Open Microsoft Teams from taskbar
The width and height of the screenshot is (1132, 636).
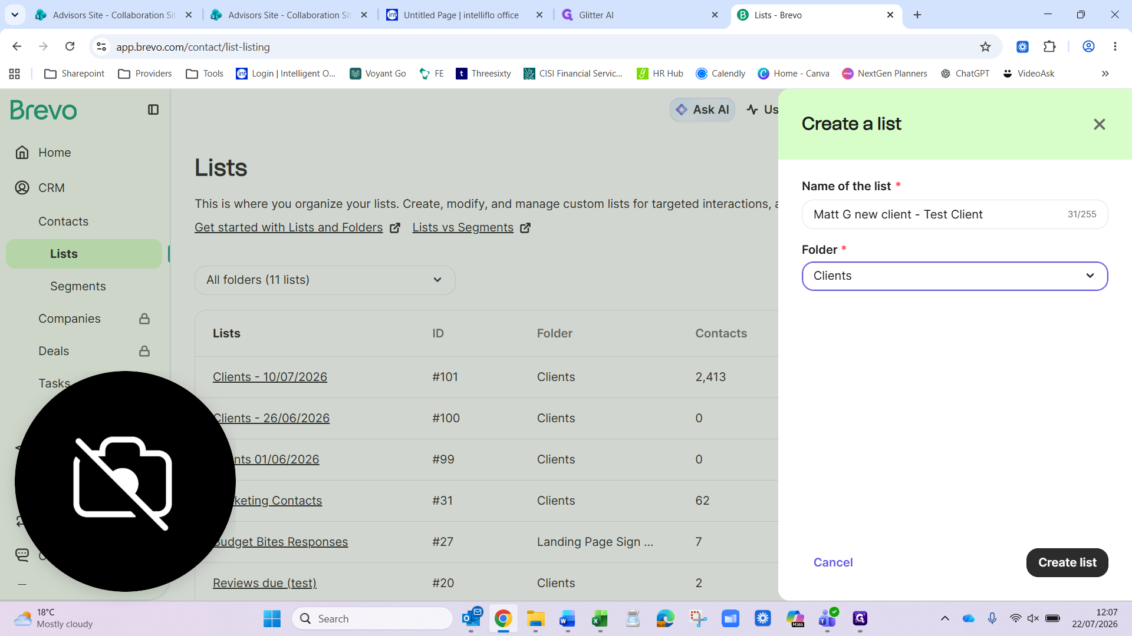point(828,618)
